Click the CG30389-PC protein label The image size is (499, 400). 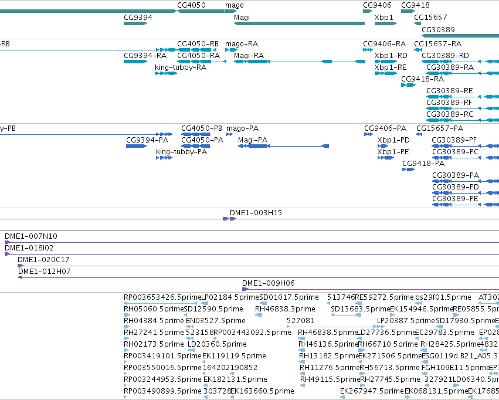(455, 152)
